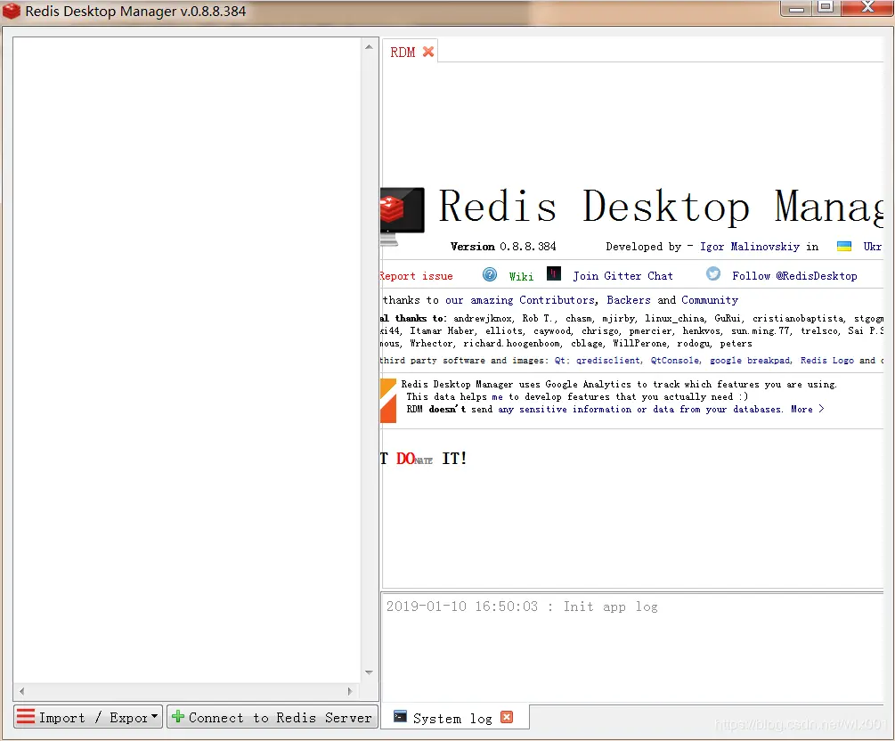Minimize the Redis Desktop Manager window
This screenshot has height=741, width=895.
[x=796, y=9]
